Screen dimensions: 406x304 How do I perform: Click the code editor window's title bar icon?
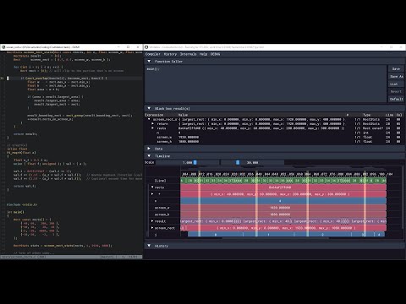click(x=3, y=47)
